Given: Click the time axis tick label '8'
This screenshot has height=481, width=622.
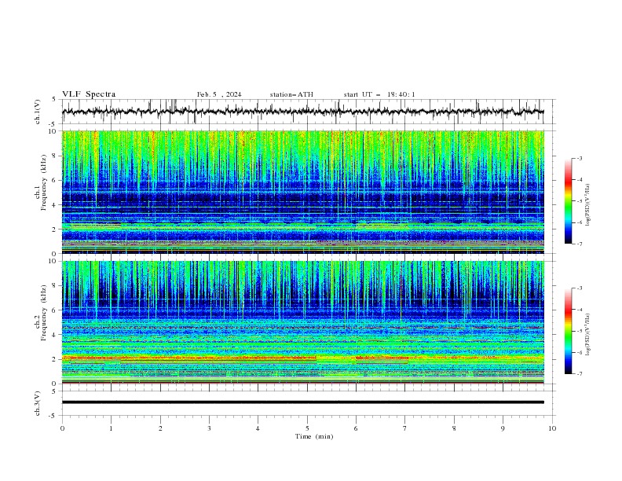Looking at the screenshot, I should [454, 428].
